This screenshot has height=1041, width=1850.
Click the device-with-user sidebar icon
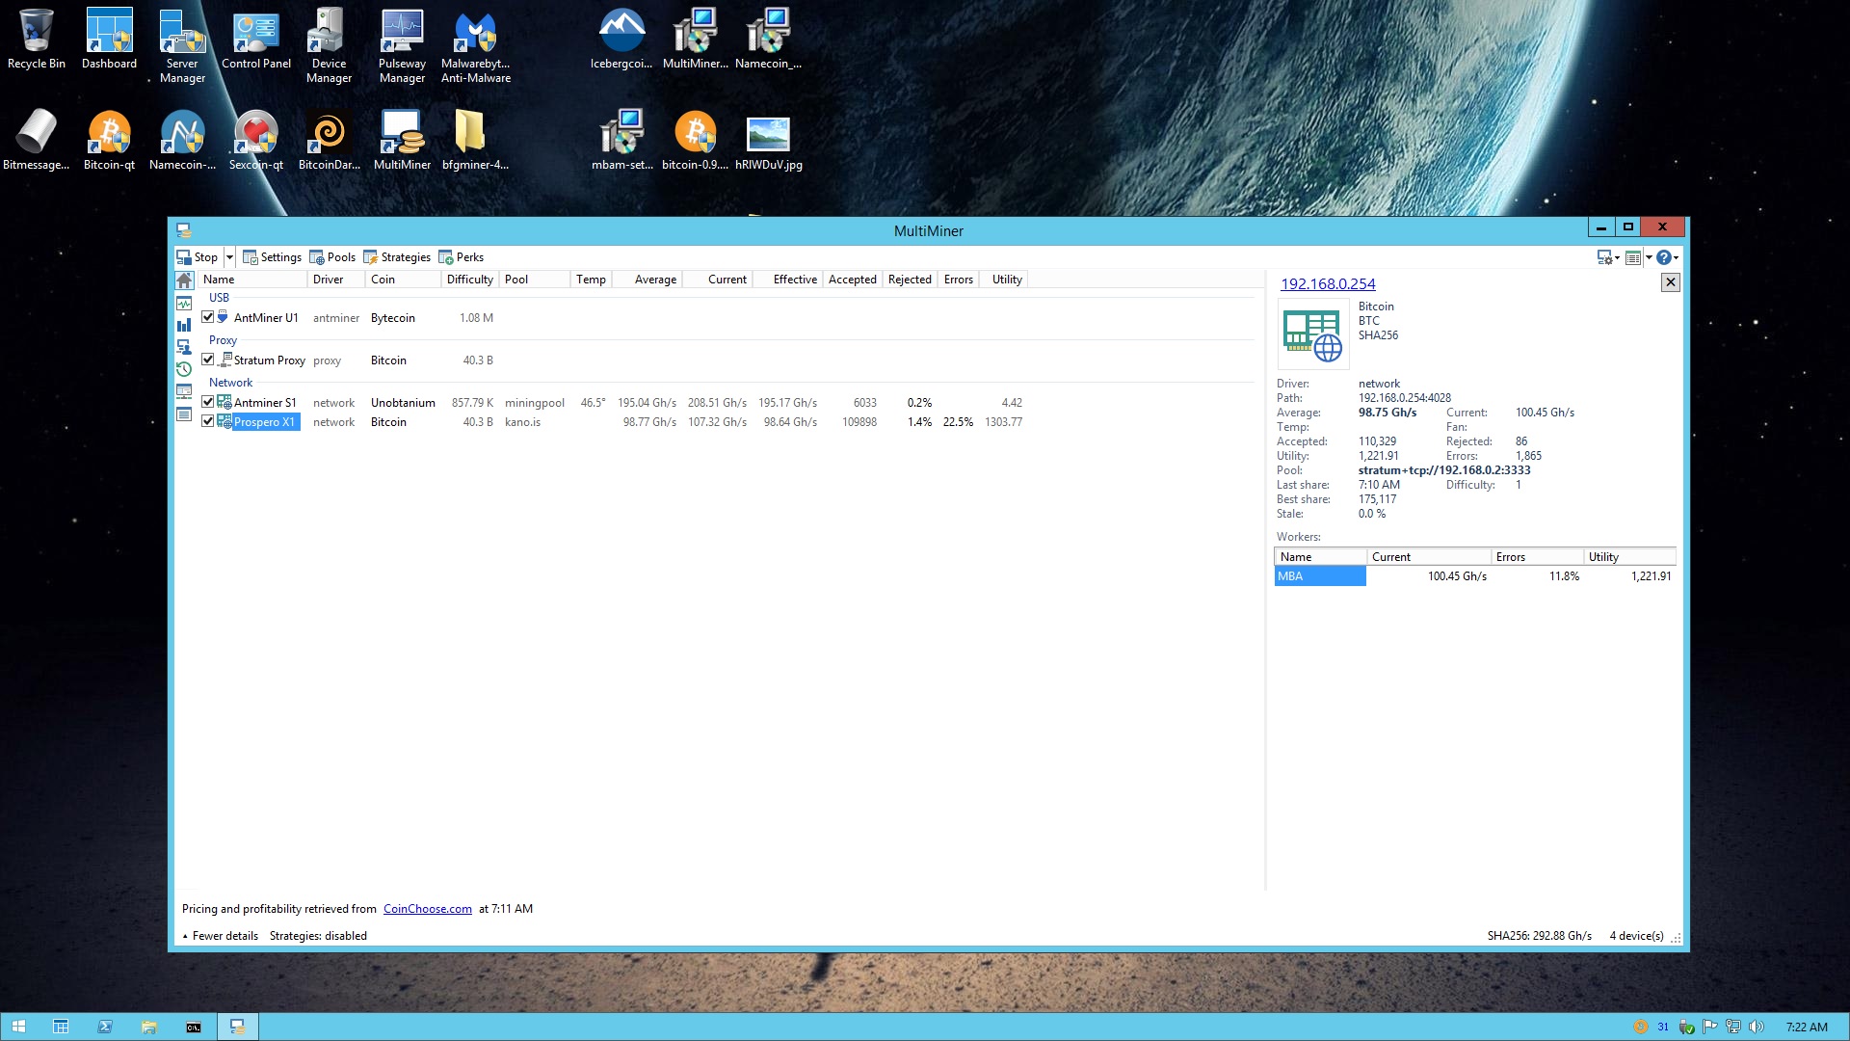click(184, 347)
